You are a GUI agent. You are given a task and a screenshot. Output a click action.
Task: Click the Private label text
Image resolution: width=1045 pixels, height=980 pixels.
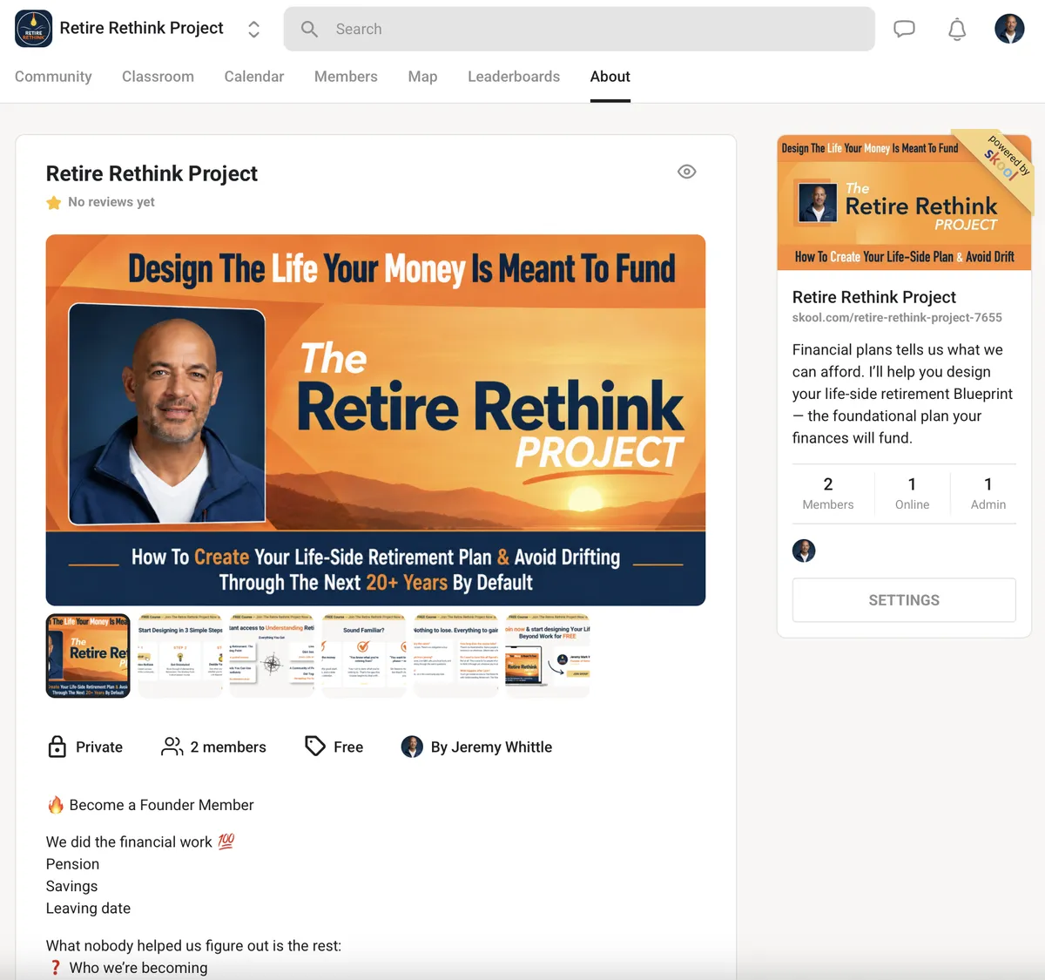click(x=99, y=747)
